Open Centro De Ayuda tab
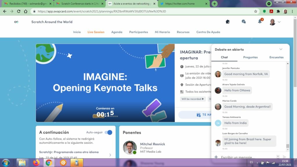This screenshot has height=167, width=297. click(x=208, y=32)
